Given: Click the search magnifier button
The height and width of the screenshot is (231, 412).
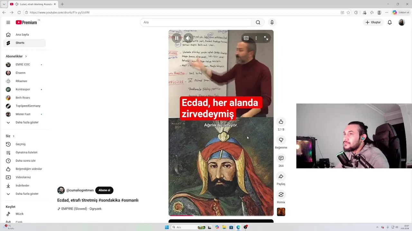Looking at the screenshot, I should [x=258, y=22].
